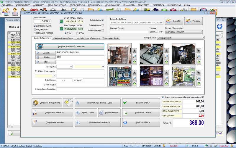Image resolution: width=236 pixels, height=148 pixels.
Task: Enable the ORÇAMENTO checkbox
Action: pyautogui.click(x=35, y=30)
